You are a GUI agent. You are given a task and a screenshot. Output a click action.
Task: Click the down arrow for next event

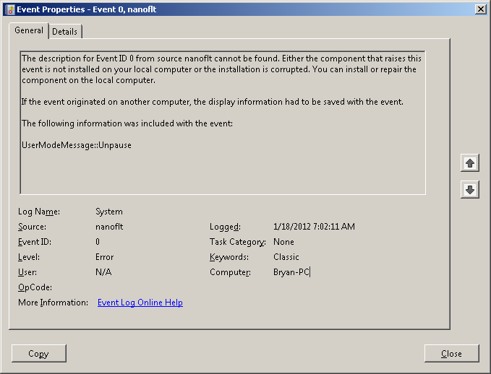pos(470,189)
